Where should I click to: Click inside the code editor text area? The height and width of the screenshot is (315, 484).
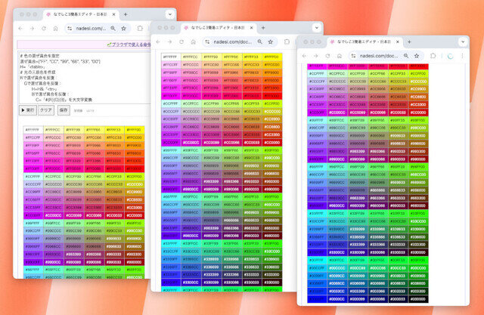(85, 78)
